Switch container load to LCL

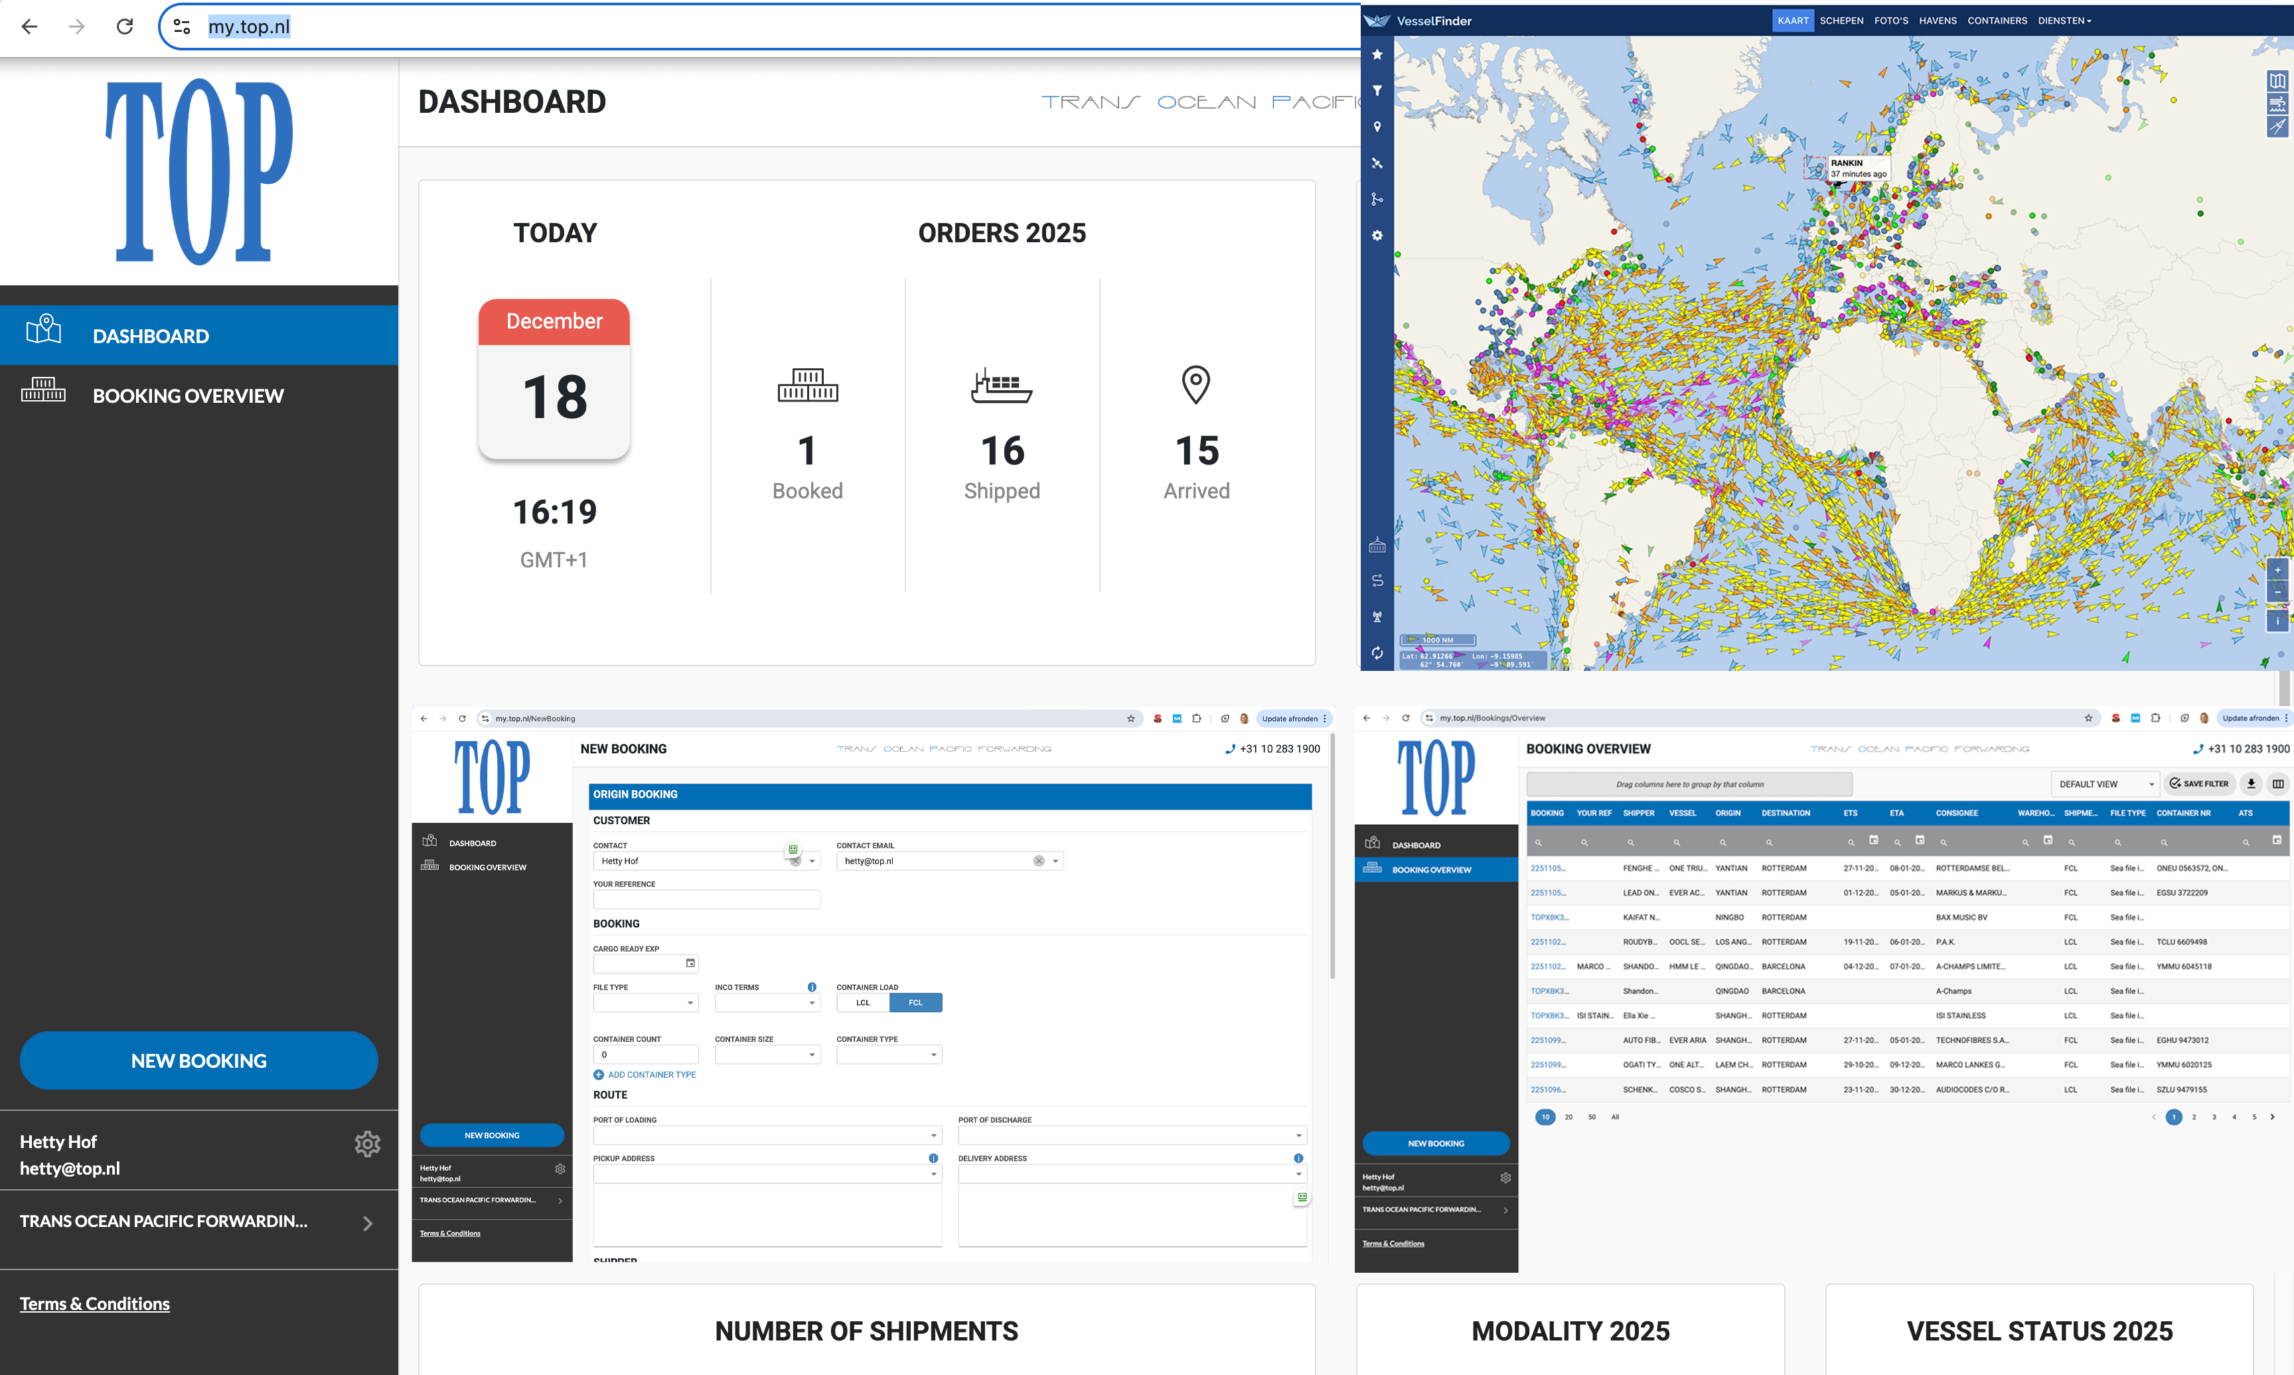click(862, 1003)
